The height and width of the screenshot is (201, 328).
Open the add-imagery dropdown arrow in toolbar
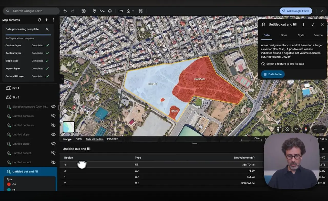click(x=133, y=11)
